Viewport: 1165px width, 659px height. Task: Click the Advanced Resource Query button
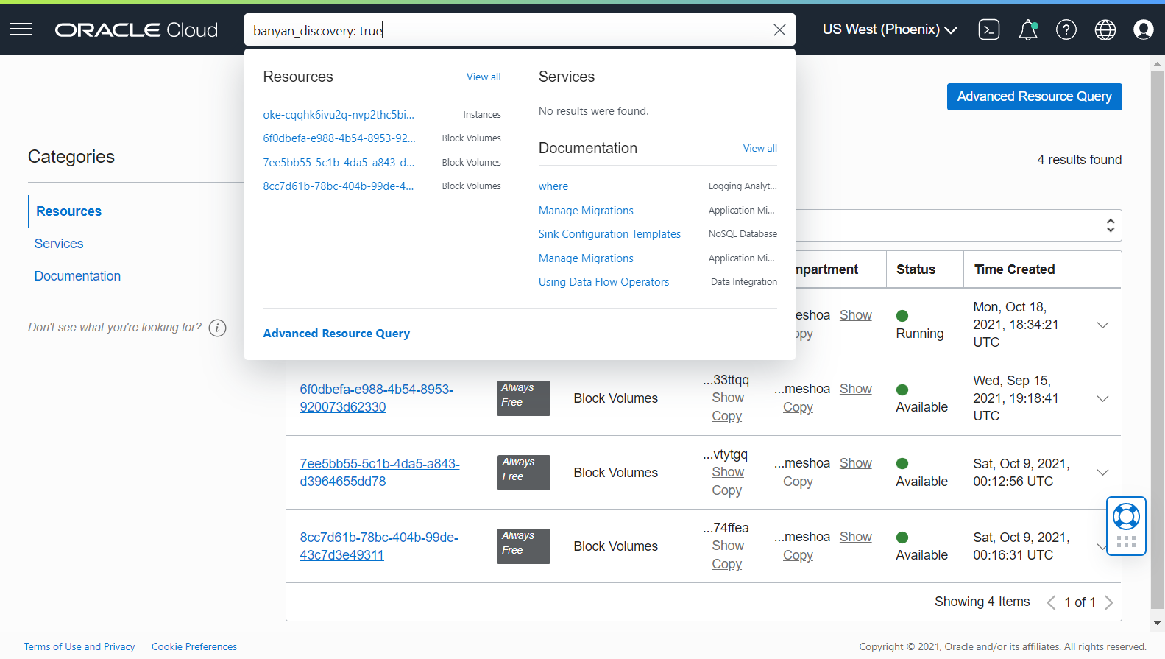click(x=1034, y=96)
